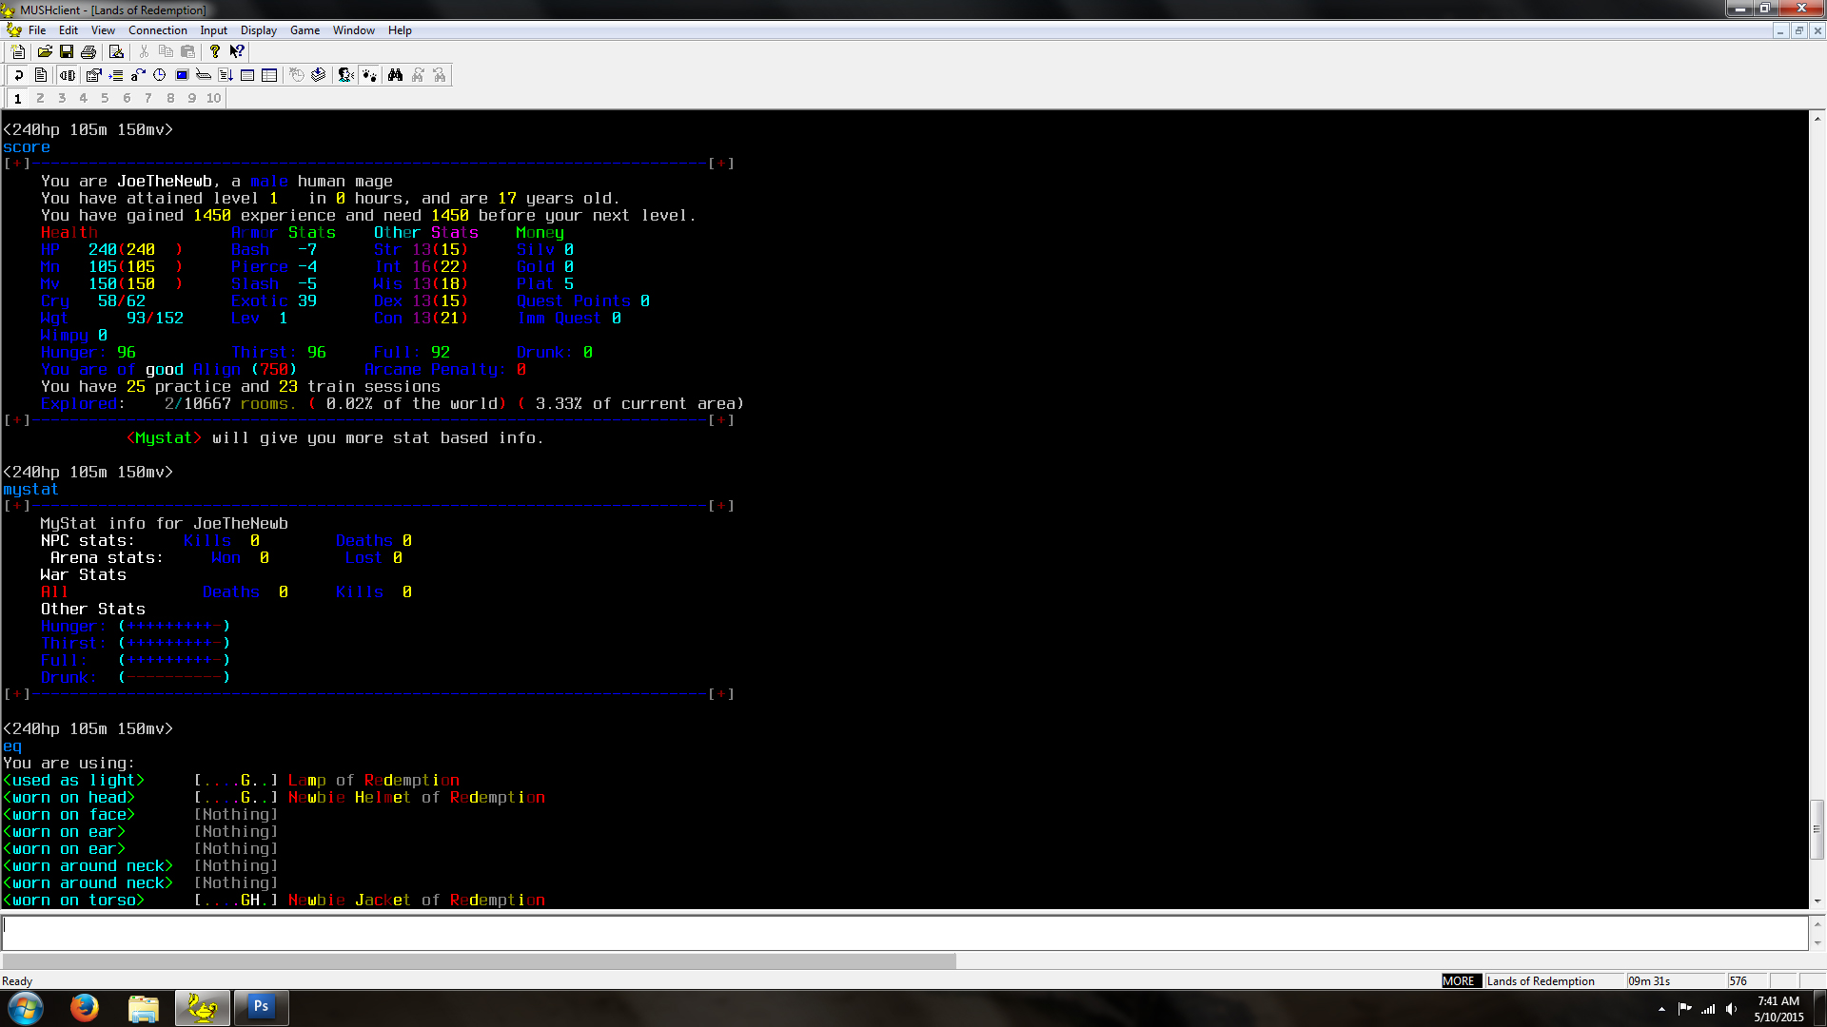The width and height of the screenshot is (1827, 1027).
Task: Click the command input box
Action: (x=905, y=933)
